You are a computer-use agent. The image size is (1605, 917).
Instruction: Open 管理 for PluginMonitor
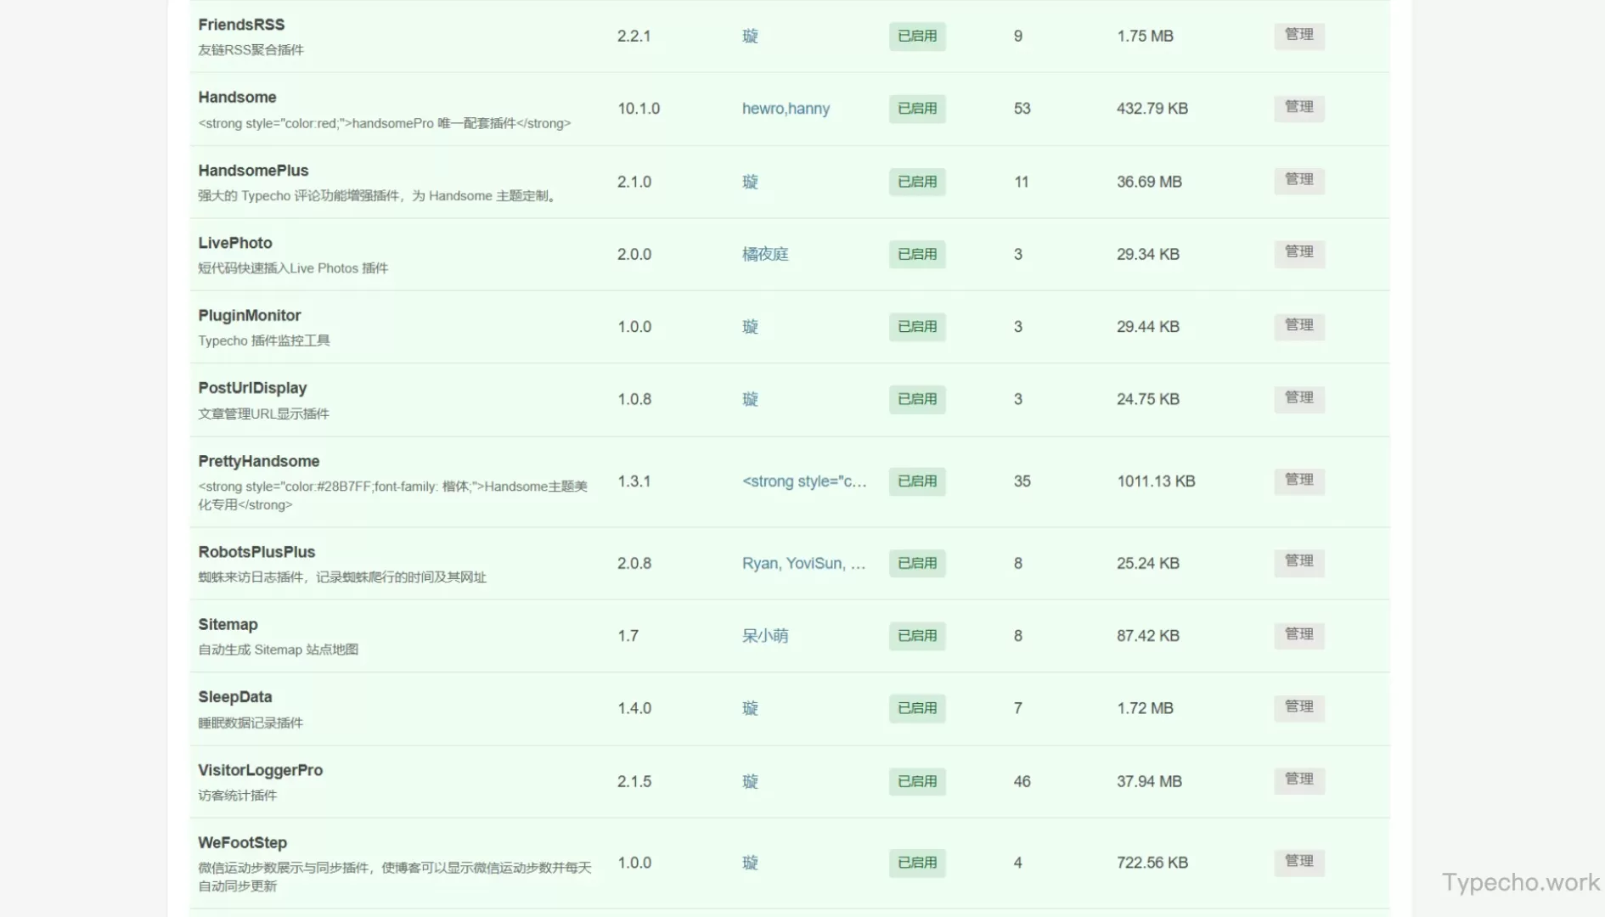point(1298,326)
